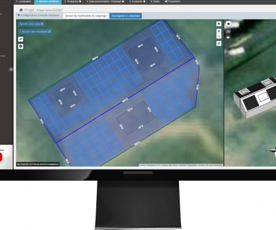Switch to the 3. Production tab
Screen dimensions: 276x230
click(72, 1)
